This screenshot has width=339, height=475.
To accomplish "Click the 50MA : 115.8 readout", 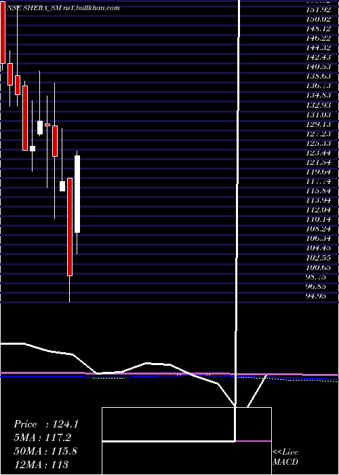I will pos(45,451).
